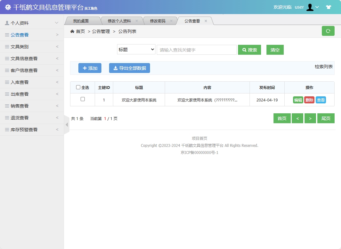Screen dimensions: 341x249
Task: Open the user avatar icon
Action: [310, 7]
